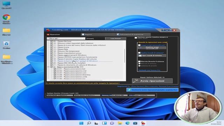Uncheck 09 - Ripara file host

pyautogui.click(x=51, y=41)
